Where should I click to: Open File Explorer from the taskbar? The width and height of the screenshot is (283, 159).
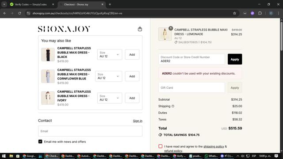11,156
